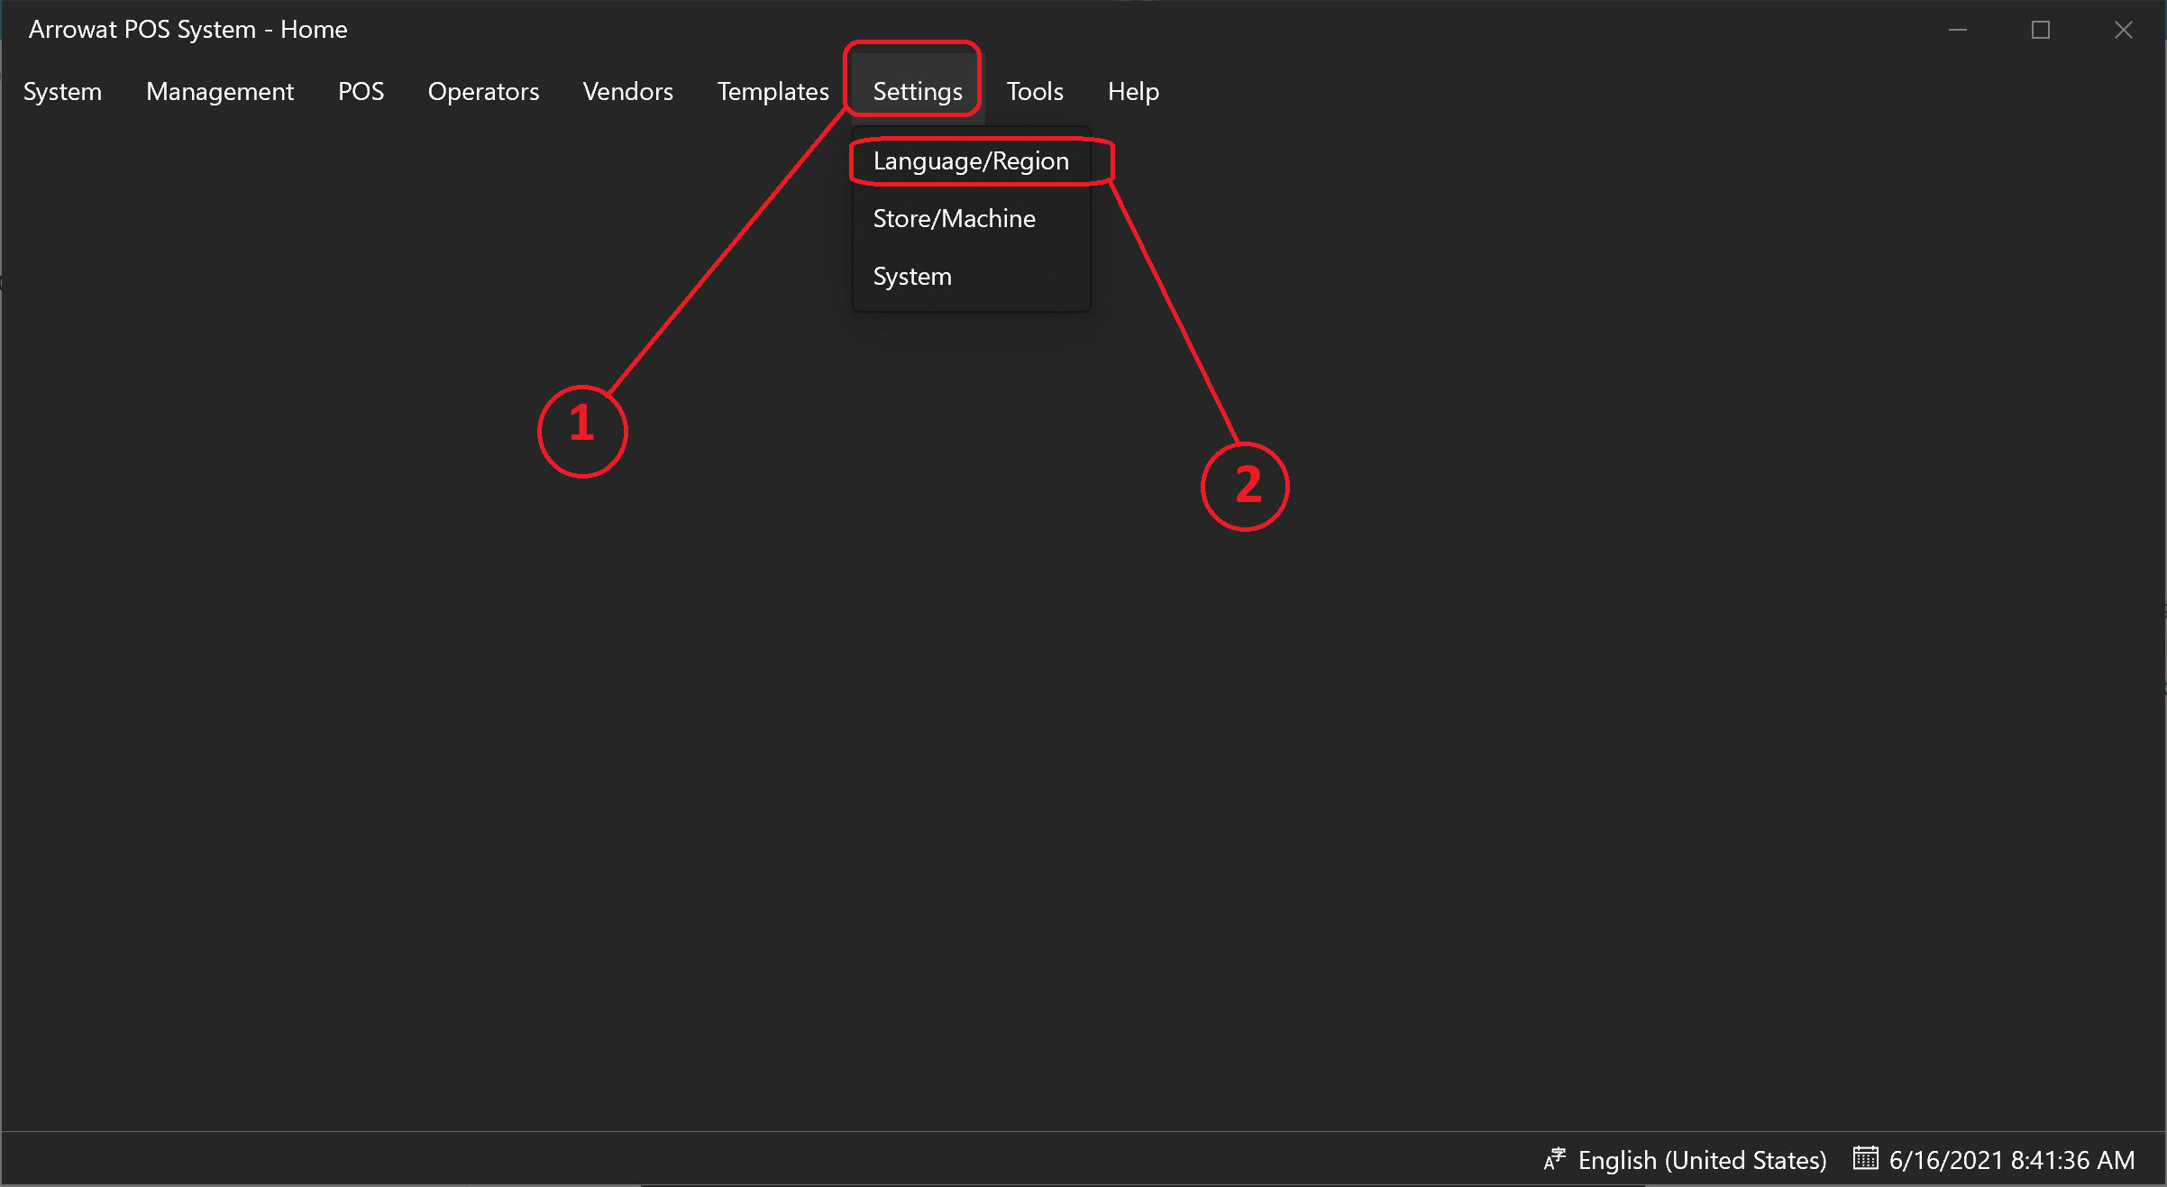
Task: Open the Vendors menu
Action: (626, 91)
